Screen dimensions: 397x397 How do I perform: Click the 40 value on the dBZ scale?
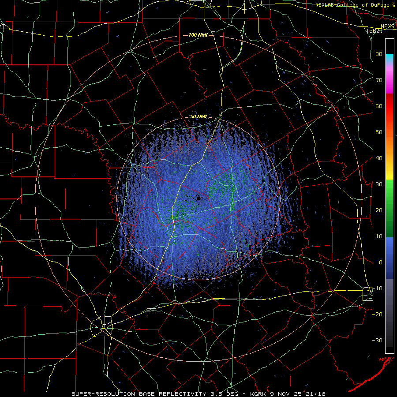pos(379,158)
